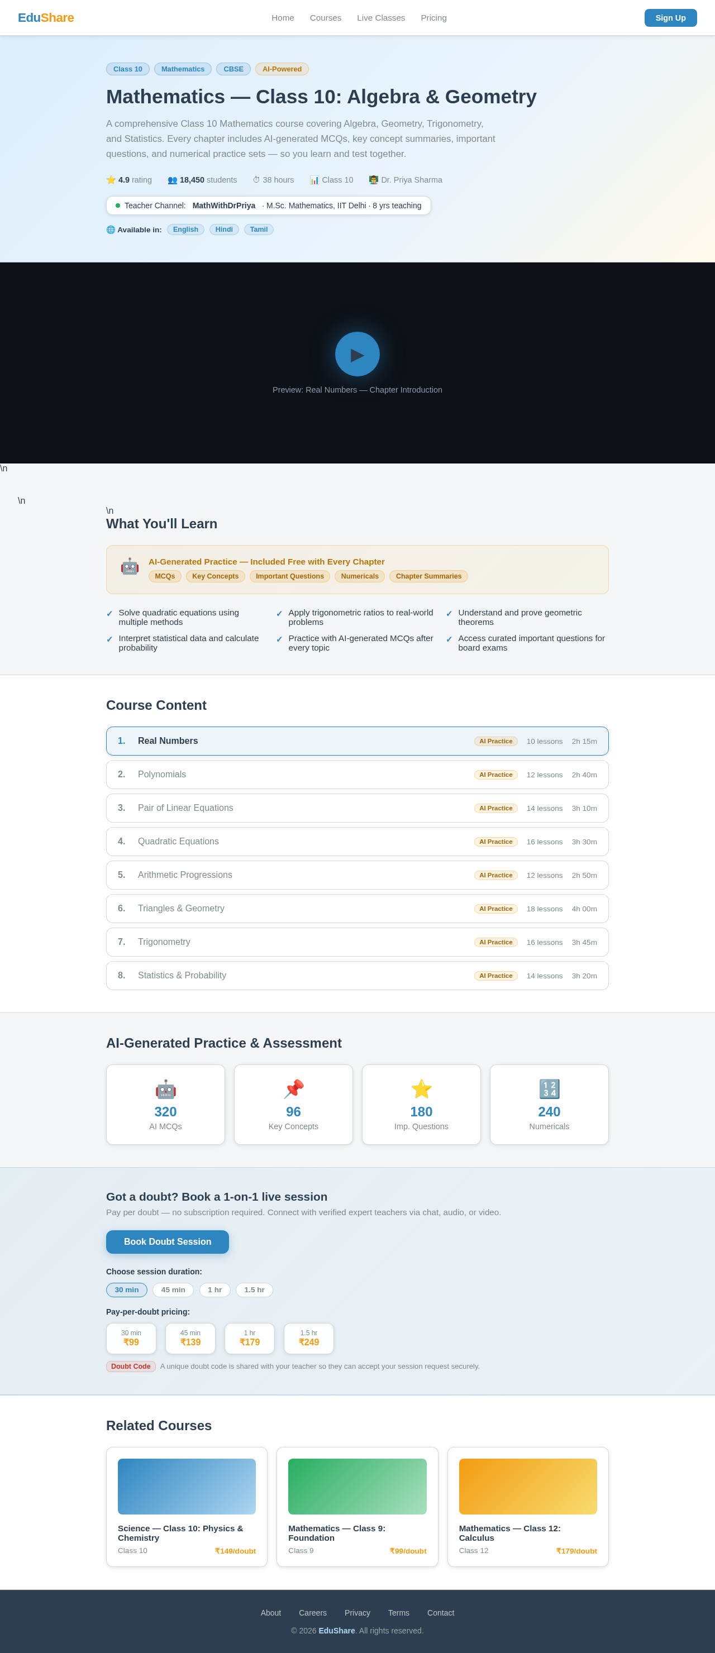Select the CBSE tag
This screenshot has height=1653, width=715.
tap(233, 69)
